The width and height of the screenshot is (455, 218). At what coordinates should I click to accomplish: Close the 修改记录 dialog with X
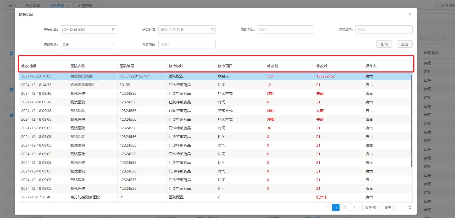(x=410, y=14)
